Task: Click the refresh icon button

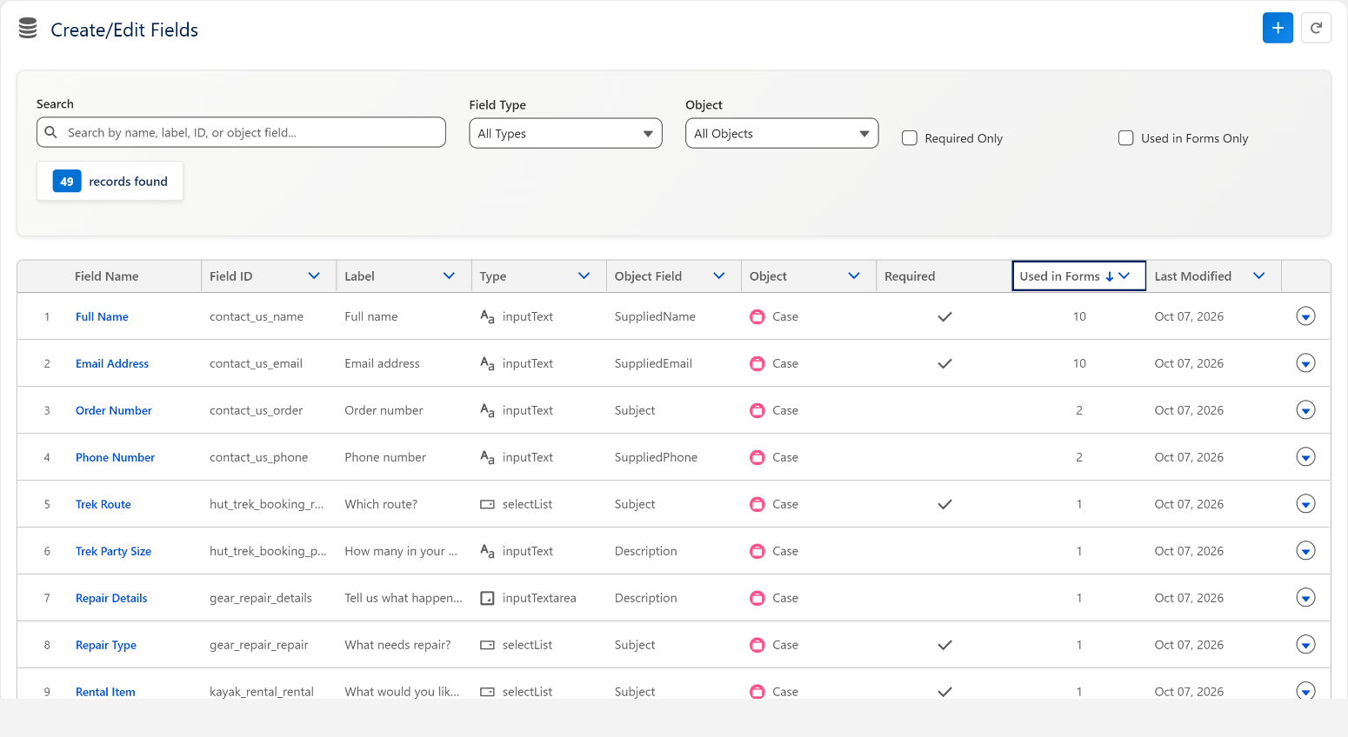Action: [1317, 28]
